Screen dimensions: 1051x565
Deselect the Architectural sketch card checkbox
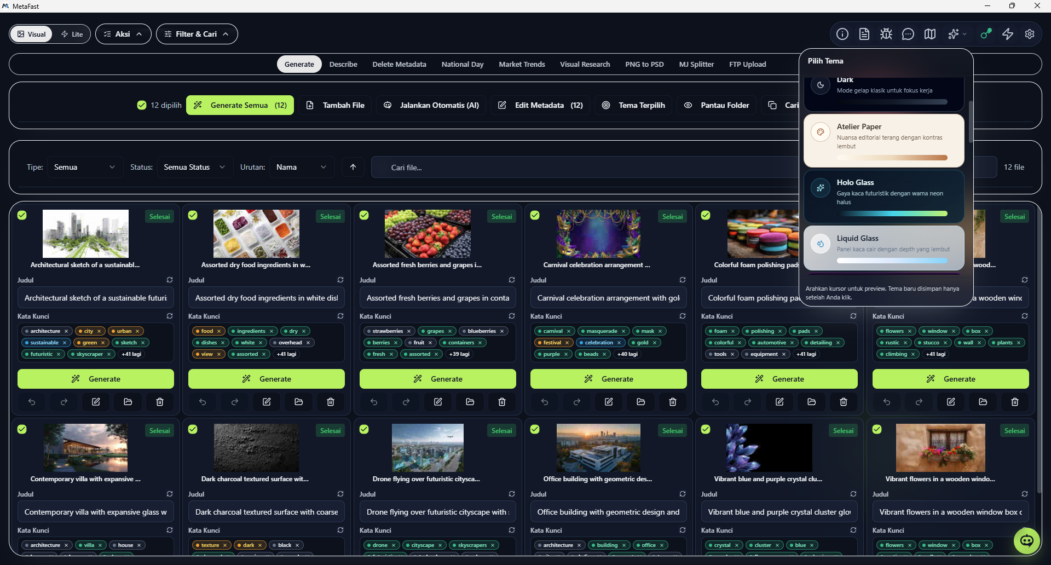tap(22, 215)
